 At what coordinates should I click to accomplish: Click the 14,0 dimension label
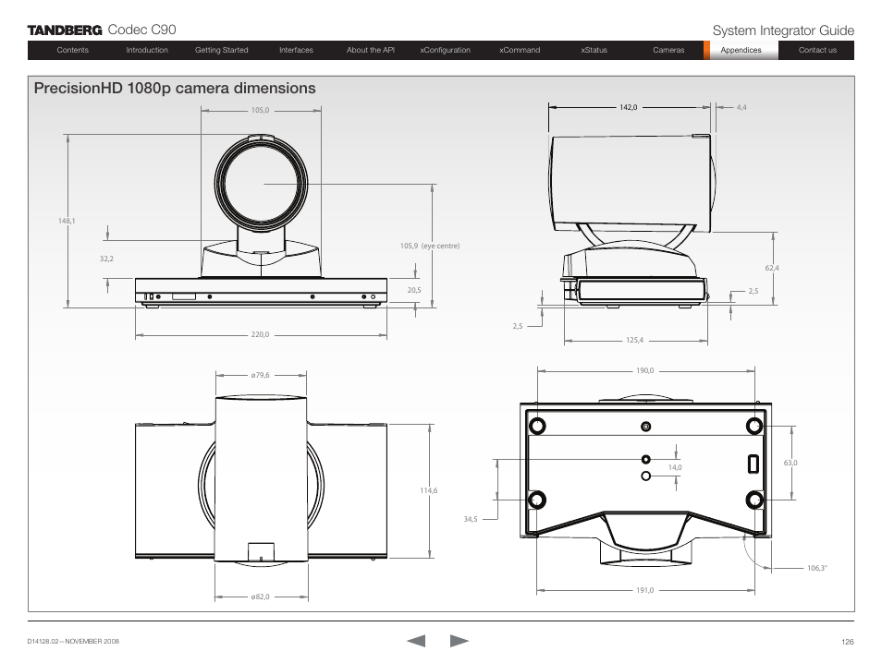[x=675, y=467]
